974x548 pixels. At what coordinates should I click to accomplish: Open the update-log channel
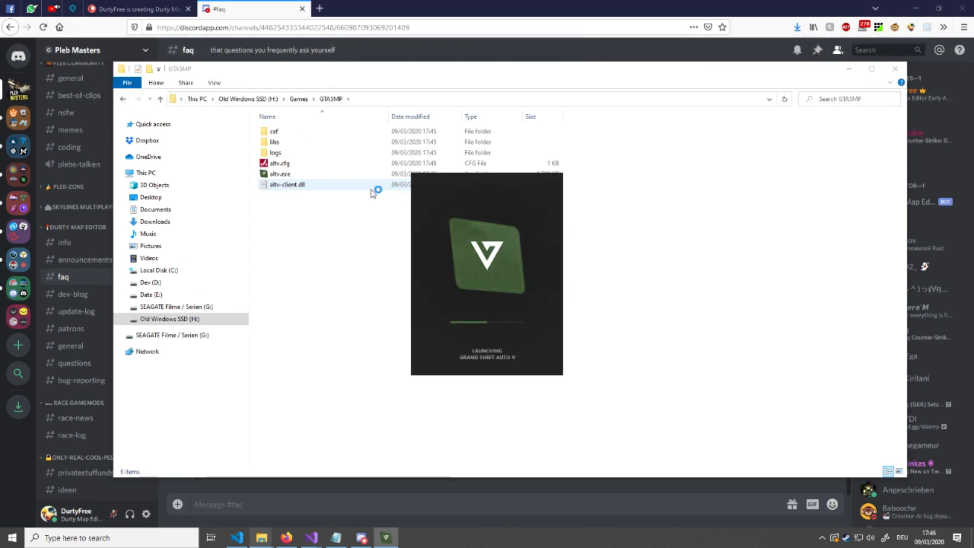[x=77, y=312]
